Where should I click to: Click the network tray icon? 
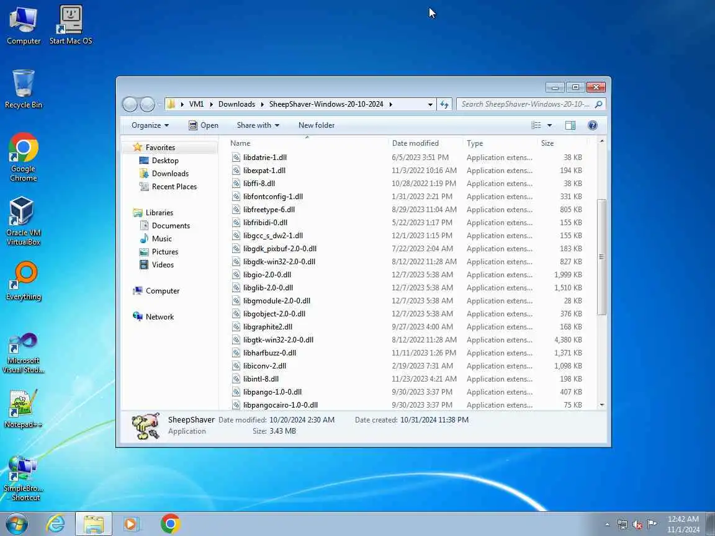pyautogui.click(x=622, y=524)
